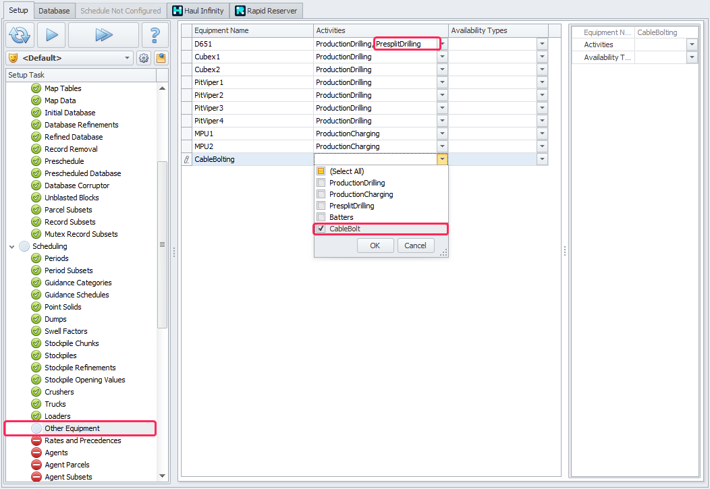Click the Activities column header

click(381, 31)
